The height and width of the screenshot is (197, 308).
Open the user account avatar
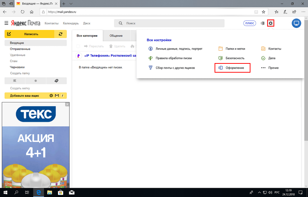click(x=296, y=23)
